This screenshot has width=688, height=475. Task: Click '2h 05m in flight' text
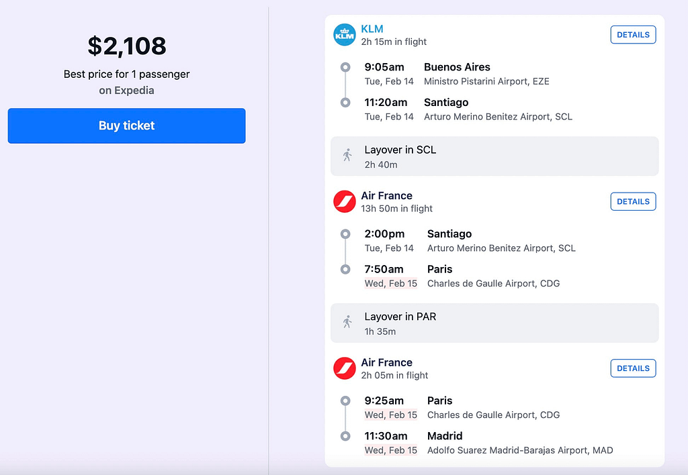tap(394, 376)
